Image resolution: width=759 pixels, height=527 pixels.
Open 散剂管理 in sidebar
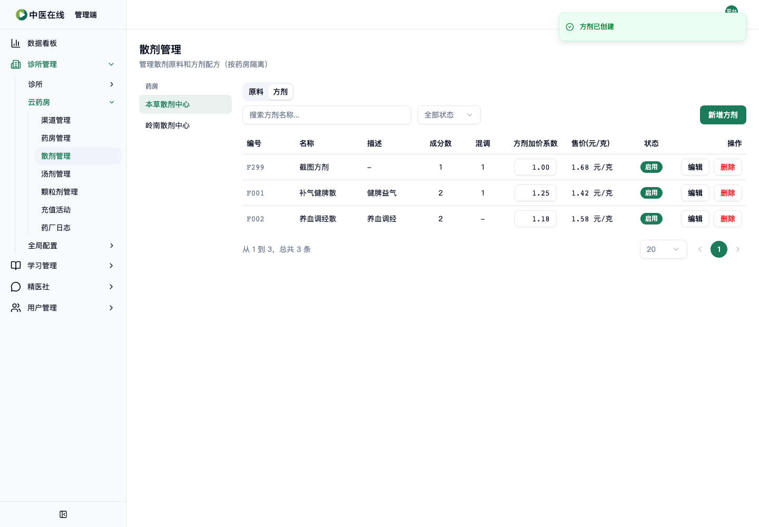[78, 156]
